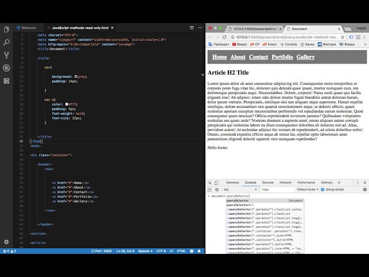
Task: Bookmark this page with the star icon
Action: click(x=342, y=37)
